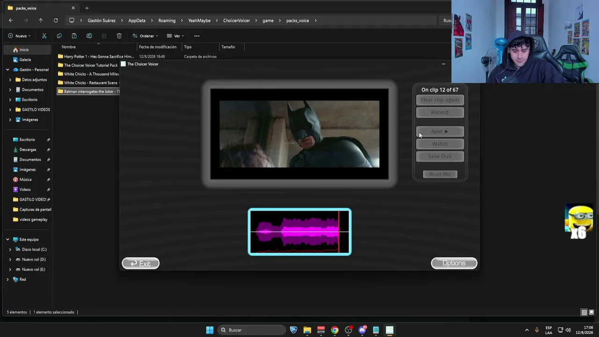The width and height of the screenshot is (599, 337).
Task: Click the Hear clip again button
Action: tap(440, 100)
